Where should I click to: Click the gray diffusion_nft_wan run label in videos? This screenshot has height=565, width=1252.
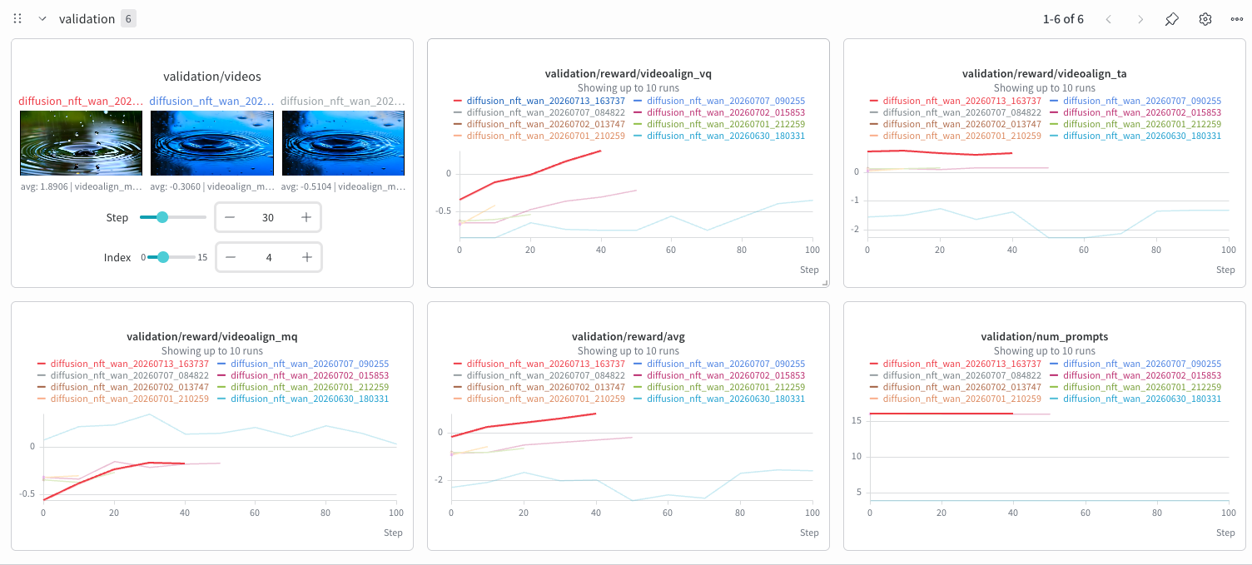[x=343, y=101]
